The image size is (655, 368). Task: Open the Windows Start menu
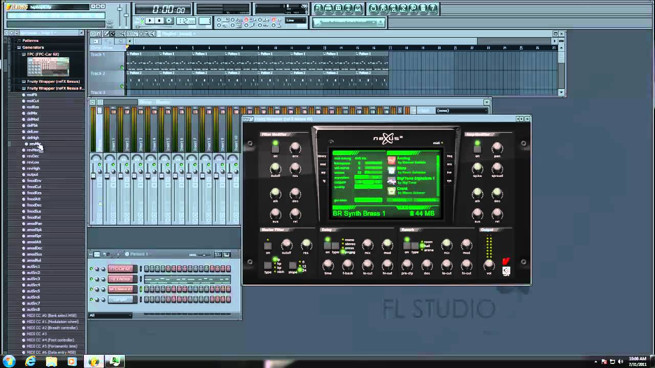9,361
